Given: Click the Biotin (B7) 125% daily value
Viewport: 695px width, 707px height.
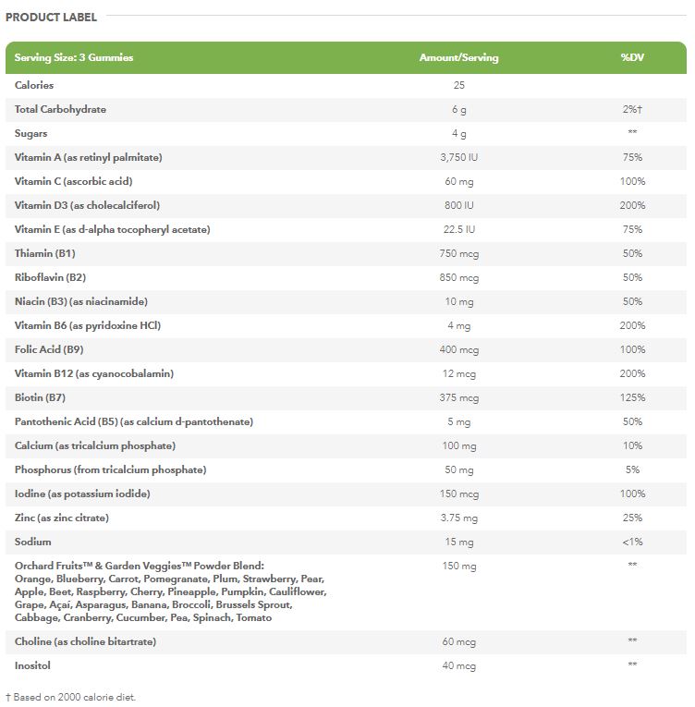Looking at the screenshot, I should tap(632, 397).
